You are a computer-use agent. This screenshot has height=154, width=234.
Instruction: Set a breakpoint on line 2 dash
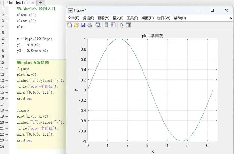6,15
